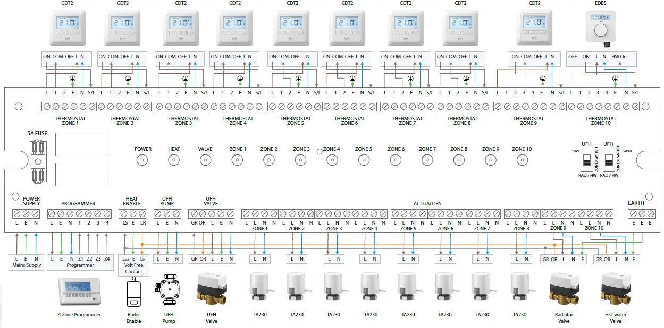The width and height of the screenshot is (664, 328).
Task: Click the THERMOSTAT ZONE 3 label
Action: (183, 121)
